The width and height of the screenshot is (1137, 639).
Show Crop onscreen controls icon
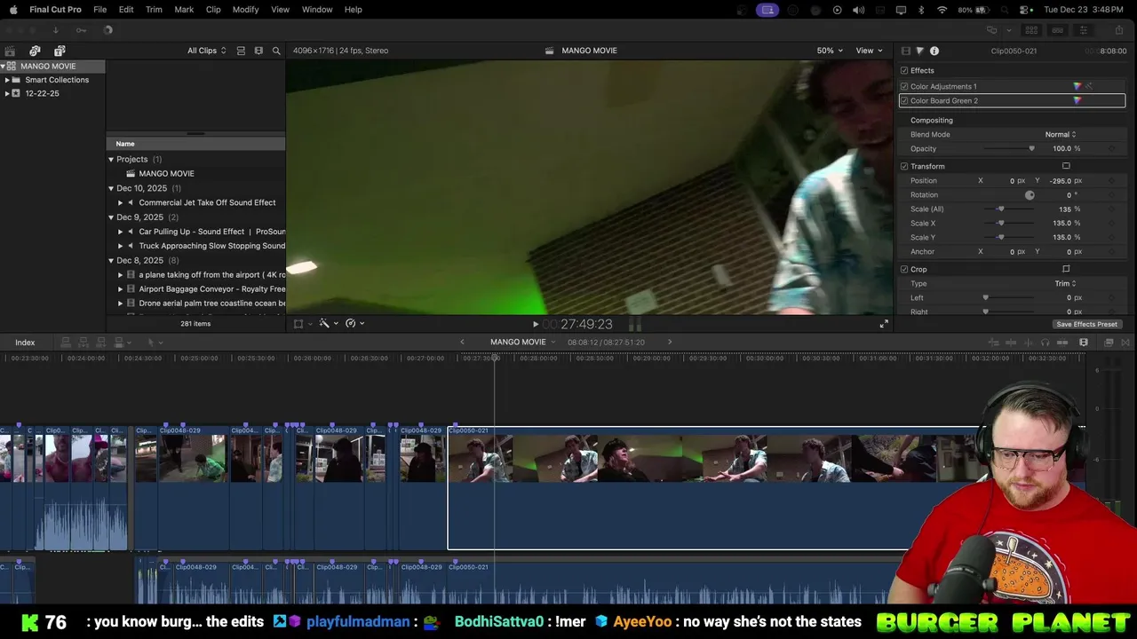coord(1066,269)
